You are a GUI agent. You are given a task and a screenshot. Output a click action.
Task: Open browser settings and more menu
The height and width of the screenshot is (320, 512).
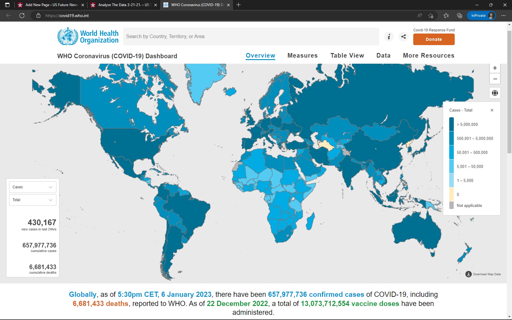click(503, 16)
